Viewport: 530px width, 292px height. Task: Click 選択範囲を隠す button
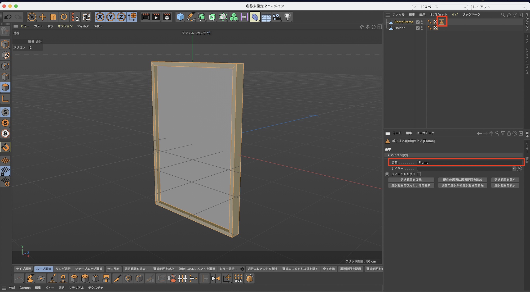click(505, 180)
